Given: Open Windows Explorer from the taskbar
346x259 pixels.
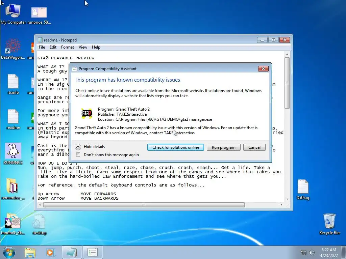Looking at the screenshot, I should click(x=30, y=252).
